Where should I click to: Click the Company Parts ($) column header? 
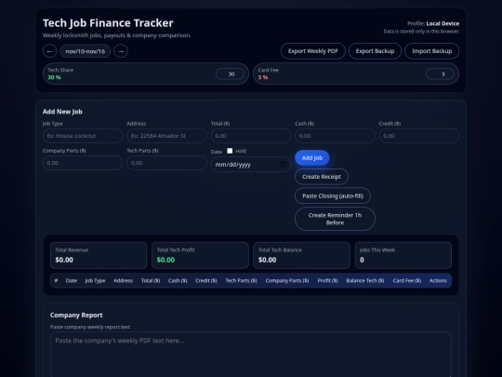click(x=287, y=280)
